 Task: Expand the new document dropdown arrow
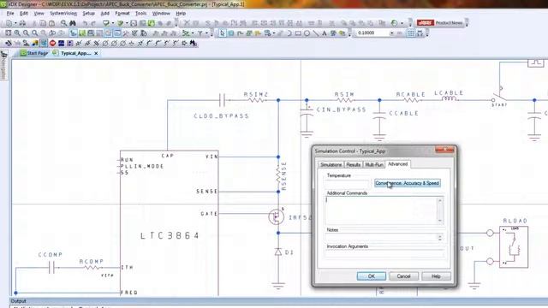tap(15, 23)
